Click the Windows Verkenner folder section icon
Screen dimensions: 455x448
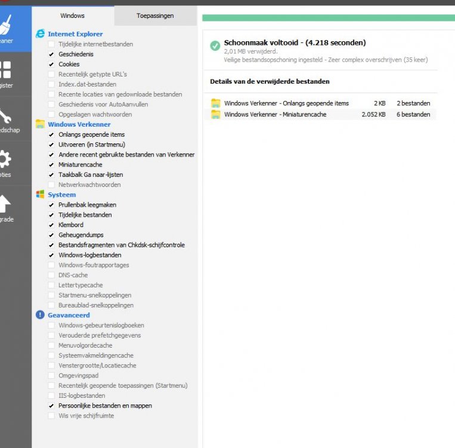coord(40,124)
